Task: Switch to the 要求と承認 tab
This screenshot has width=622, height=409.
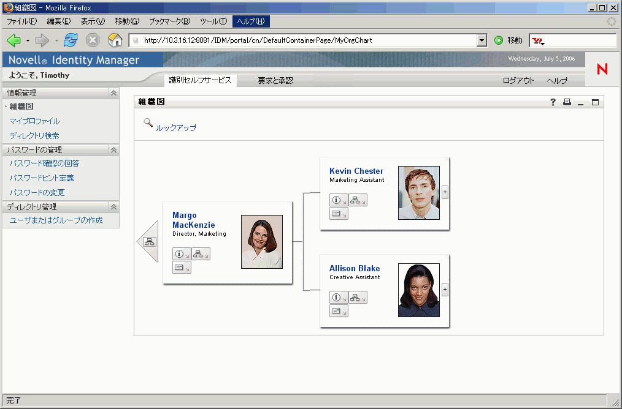Action: click(x=275, y=80)
